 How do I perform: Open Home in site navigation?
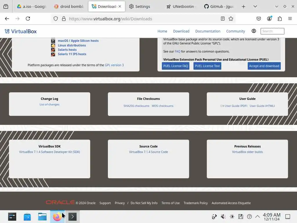coord(162,31)
